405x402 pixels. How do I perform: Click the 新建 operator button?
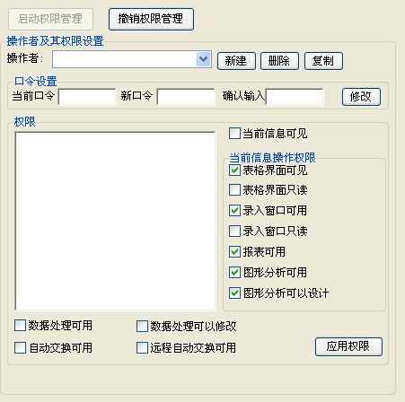[236, 61]
